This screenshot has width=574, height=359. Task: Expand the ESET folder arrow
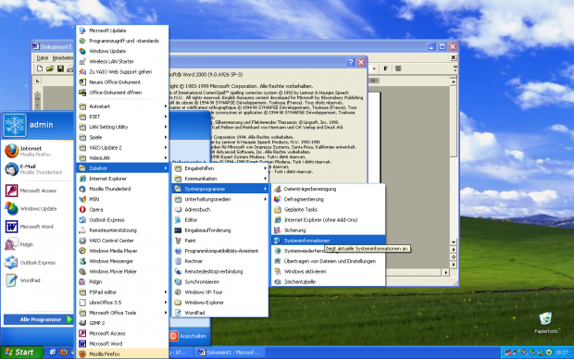(x=166, y=117)
